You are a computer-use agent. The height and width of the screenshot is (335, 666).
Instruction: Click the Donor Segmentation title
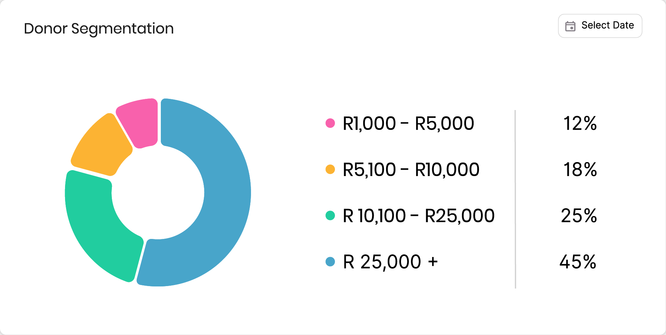pyautogui.click(x=99, y=28)
